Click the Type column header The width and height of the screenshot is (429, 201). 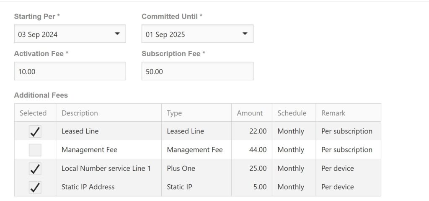[174, 113]
